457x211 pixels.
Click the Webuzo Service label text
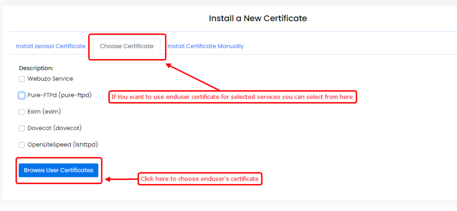[50, 79]
